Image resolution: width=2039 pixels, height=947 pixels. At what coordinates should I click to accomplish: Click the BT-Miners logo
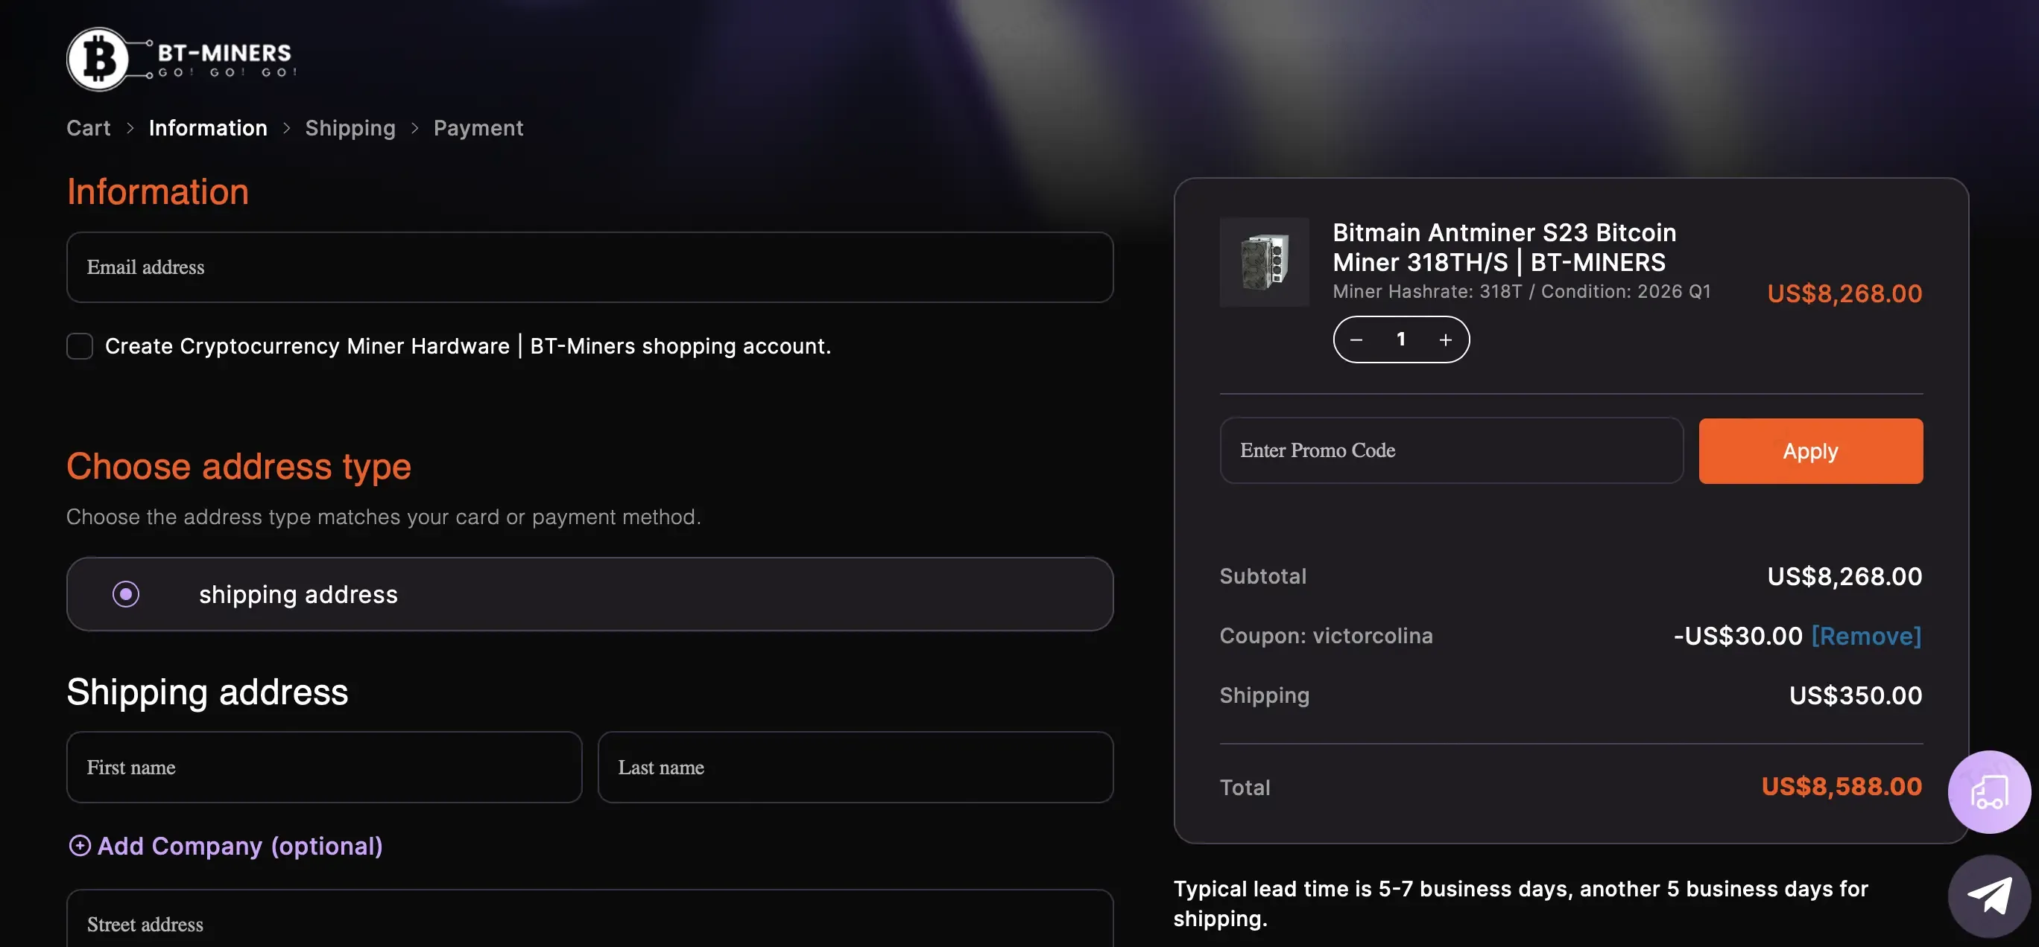pyautogui.click(x=180, y=59)
